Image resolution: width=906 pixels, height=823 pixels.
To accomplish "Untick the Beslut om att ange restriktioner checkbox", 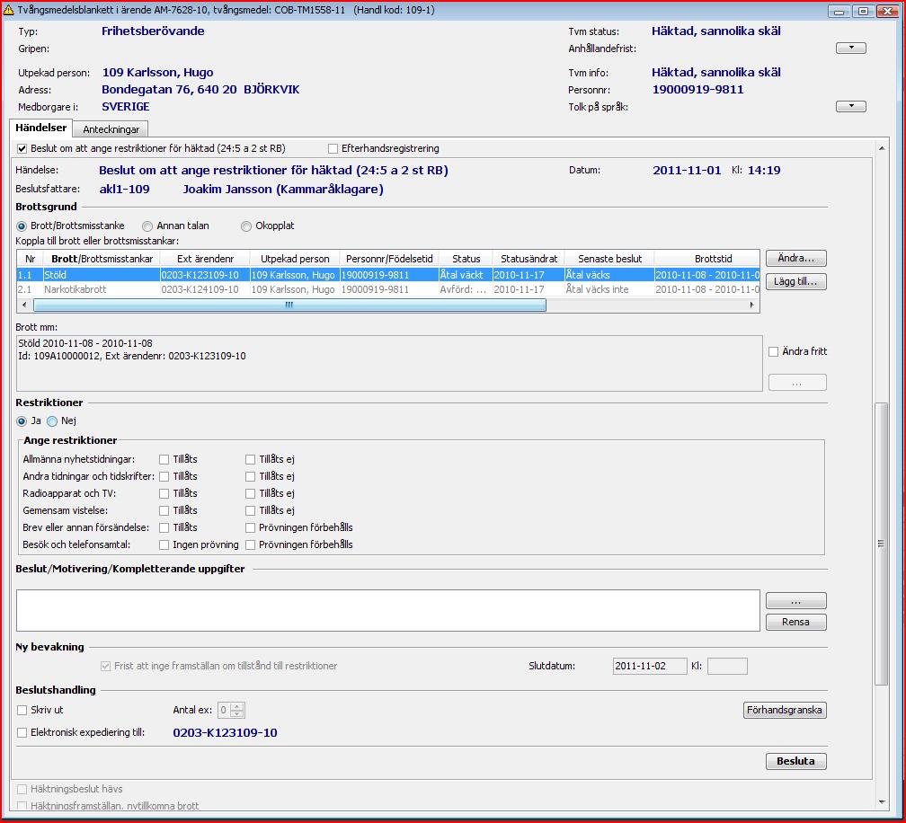I will [22, 148].
